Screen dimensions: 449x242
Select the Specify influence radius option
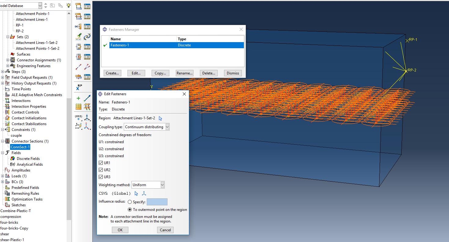(130, 202)
